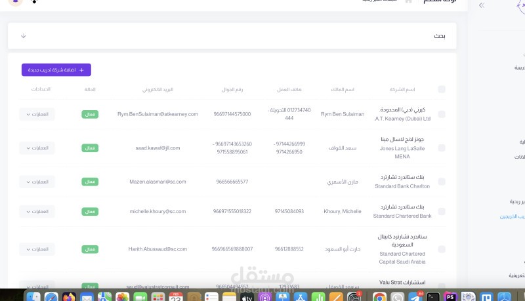Viewport: 525px width, 301px height.
Task: Click work phone 96612888552
Action: pyautogui.click(x=289, y=249)
